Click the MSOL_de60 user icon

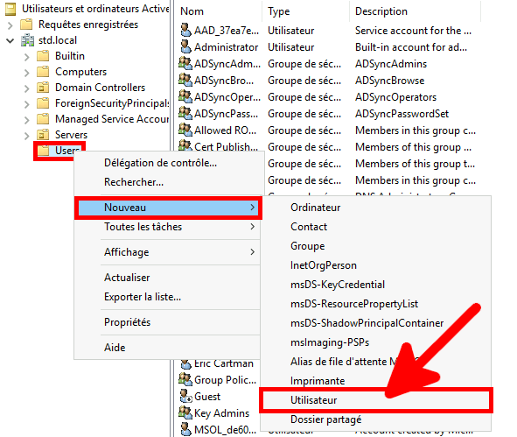click(185, 429)
